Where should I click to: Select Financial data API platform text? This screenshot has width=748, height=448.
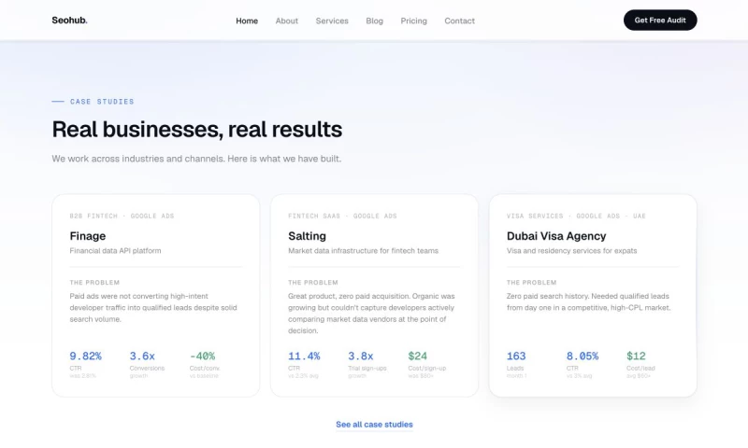coord(115,251)
